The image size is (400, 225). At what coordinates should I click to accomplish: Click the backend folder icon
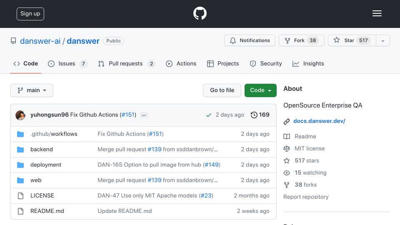(20, 150)
